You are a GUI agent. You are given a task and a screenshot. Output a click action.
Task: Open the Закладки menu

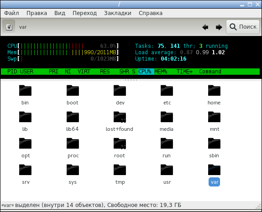[x=118, y=13]
